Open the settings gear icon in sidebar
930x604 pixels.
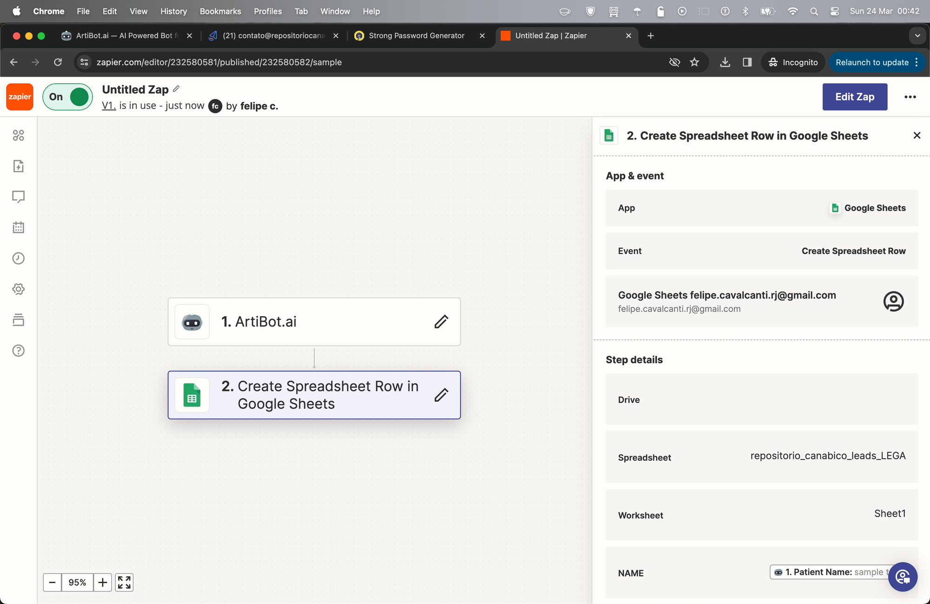pyautogui.click(x=18, y=289)
